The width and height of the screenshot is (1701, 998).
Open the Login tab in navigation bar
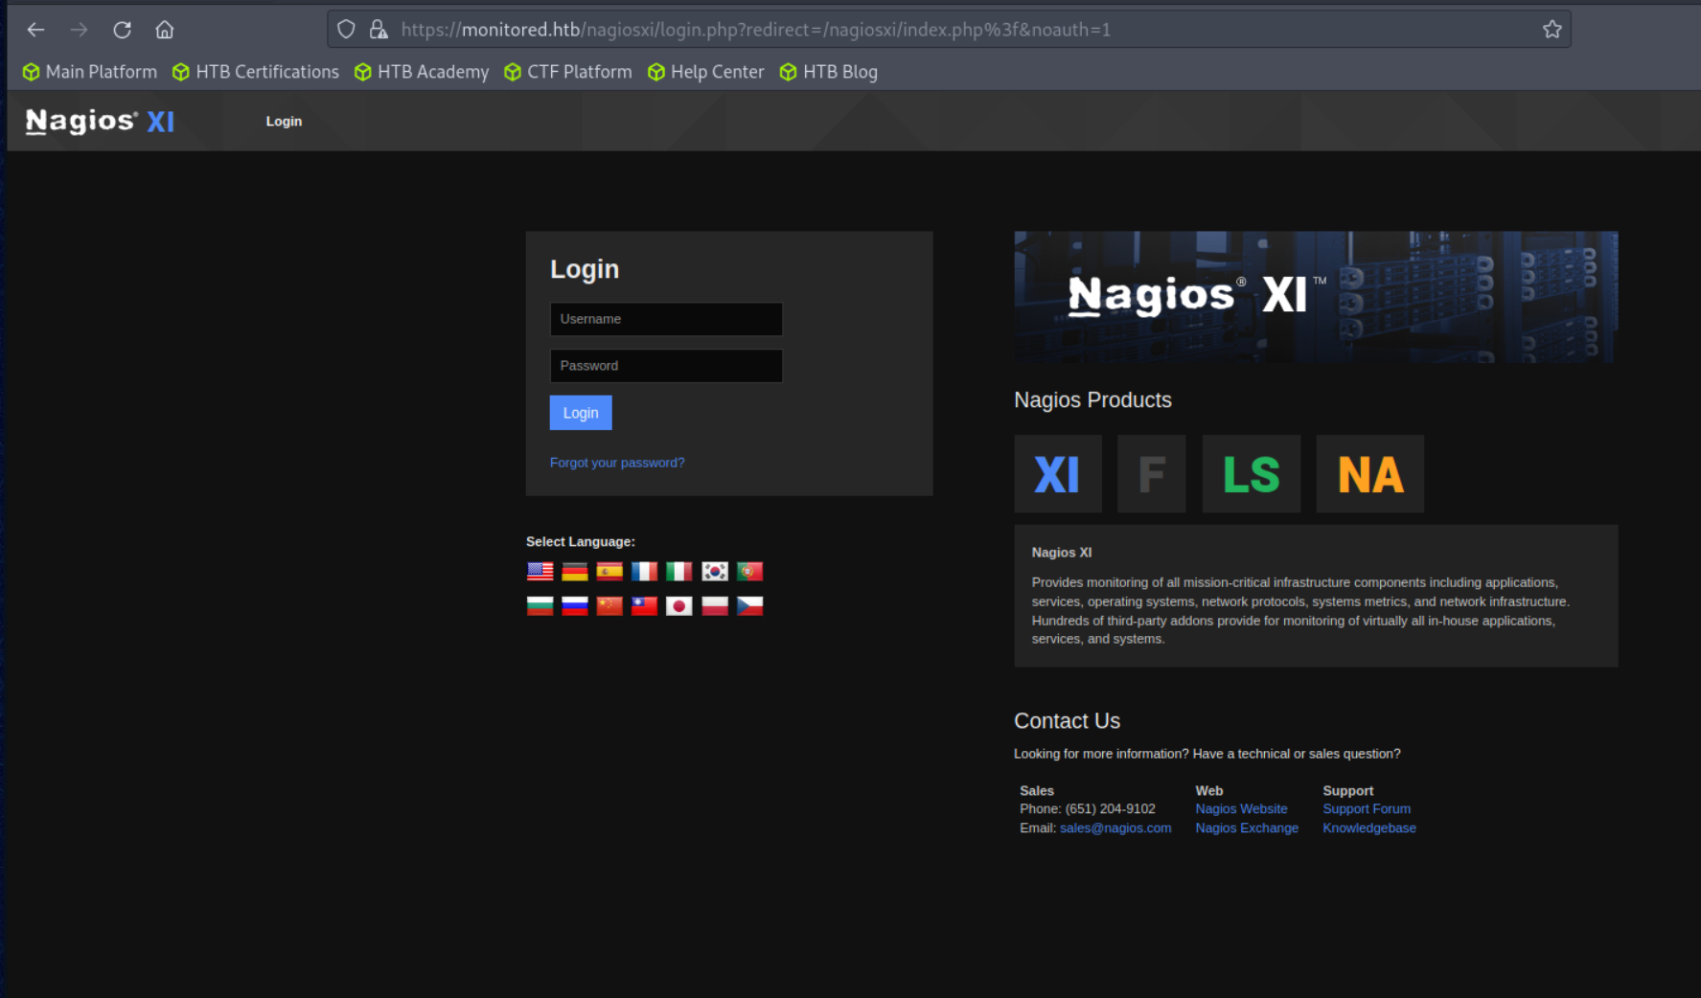tap(284, 122)
